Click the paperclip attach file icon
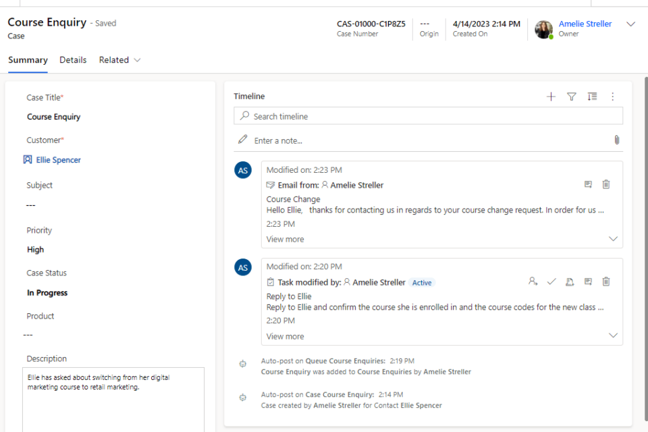This screenshot has height=432, width=648. [x=616, y=140]
